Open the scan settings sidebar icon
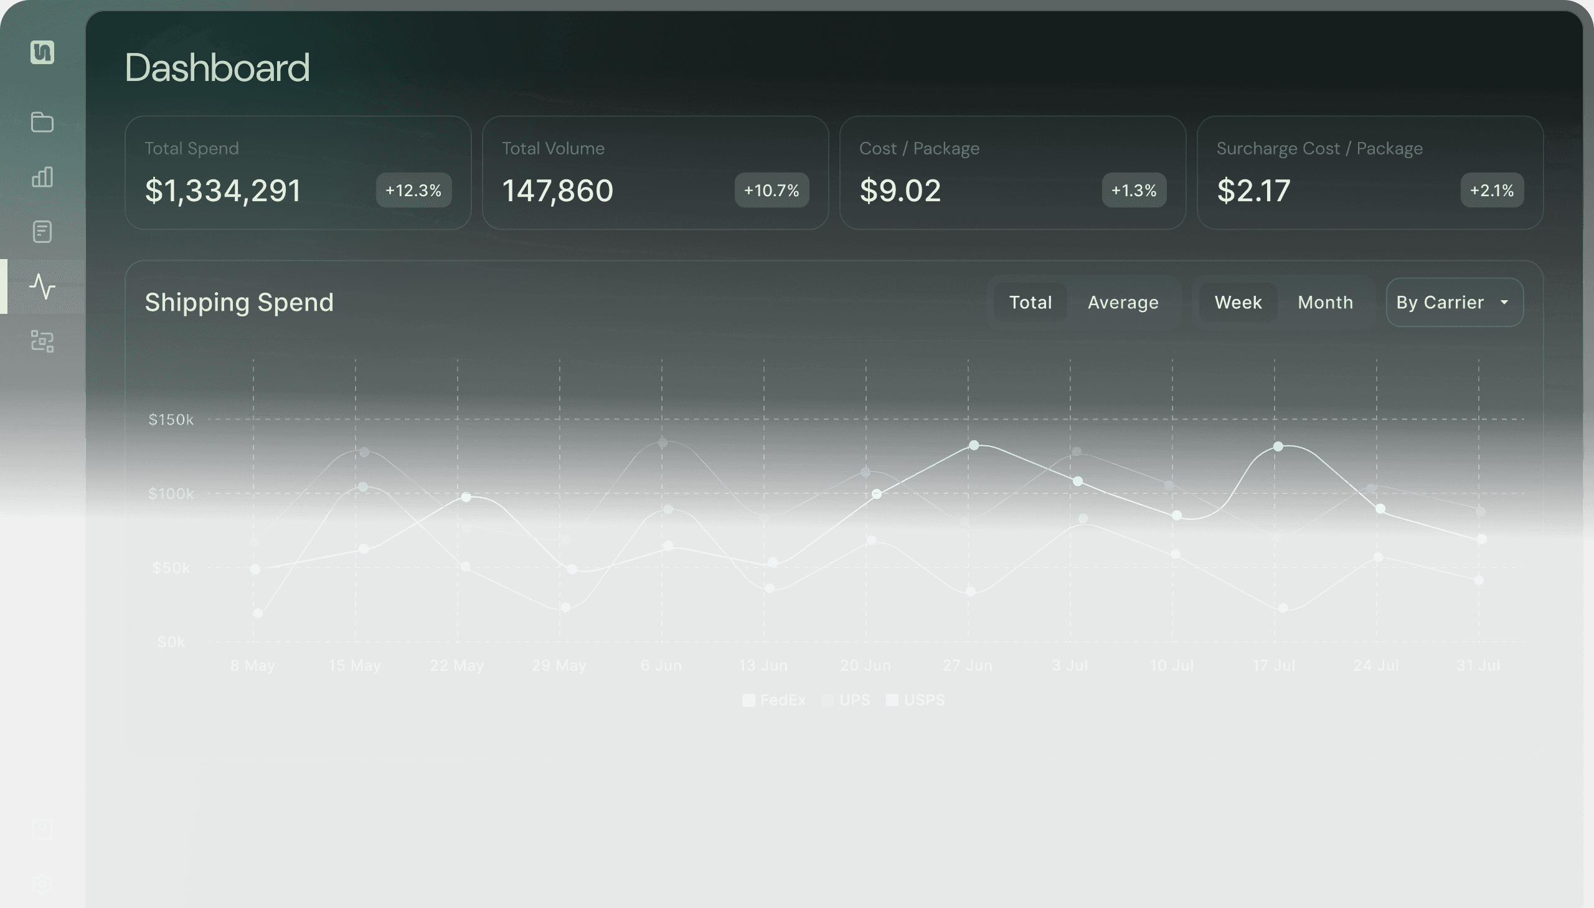Screen dimensions: 1594x908 tap(42, 342)
